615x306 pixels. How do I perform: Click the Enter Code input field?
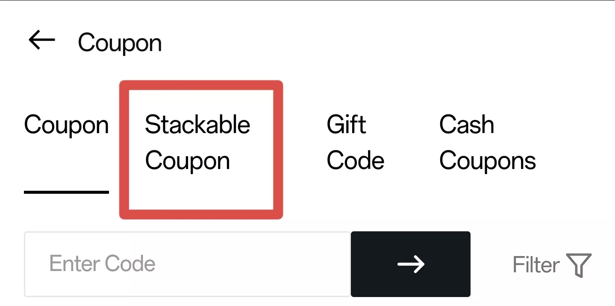pyautogui.click(x=187, y=264)
